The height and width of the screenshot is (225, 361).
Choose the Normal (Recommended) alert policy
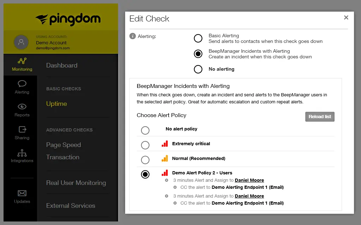click(145, 160)
